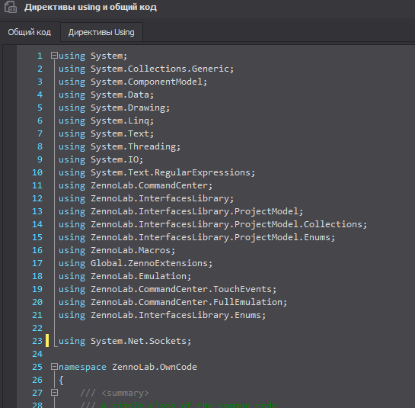Click 'using System.Data;' line
This screenshot has height=408, width=415.
[106, 95]
